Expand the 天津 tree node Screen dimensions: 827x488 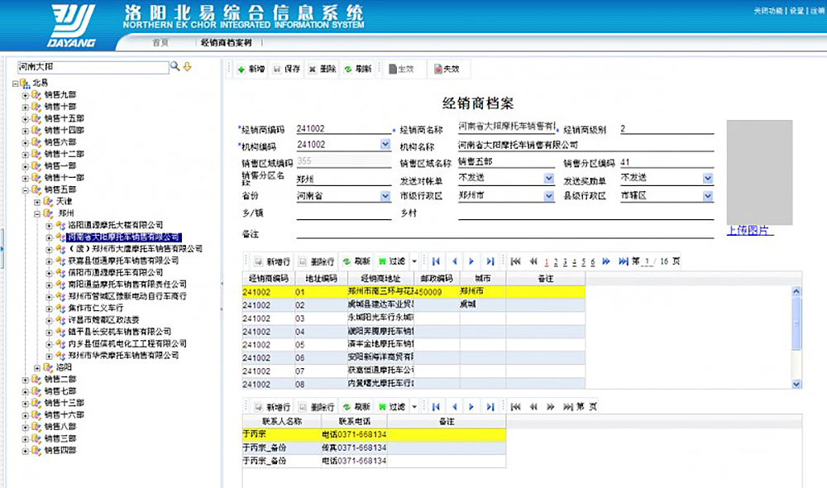[37, 202]
